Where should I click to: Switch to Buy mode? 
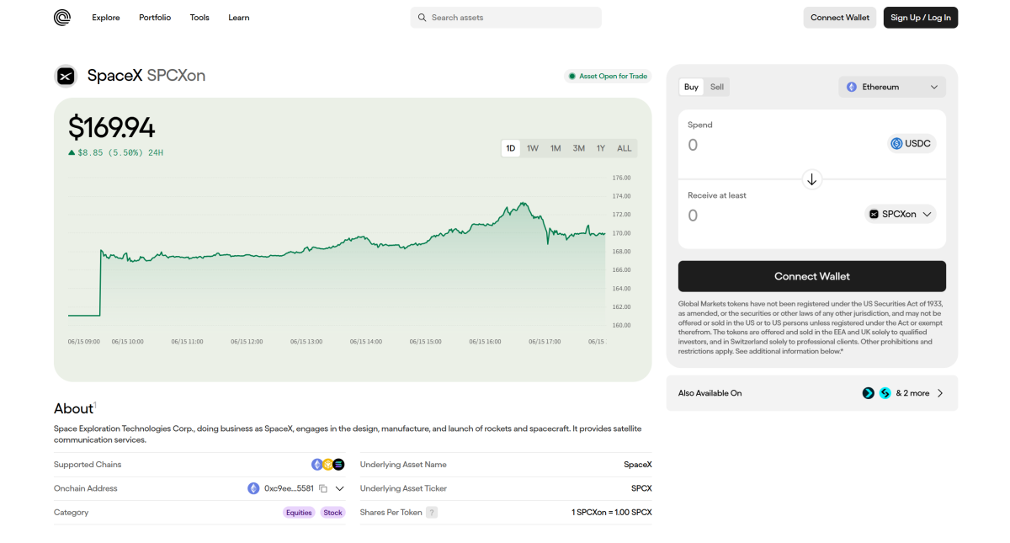click(691, 87)
